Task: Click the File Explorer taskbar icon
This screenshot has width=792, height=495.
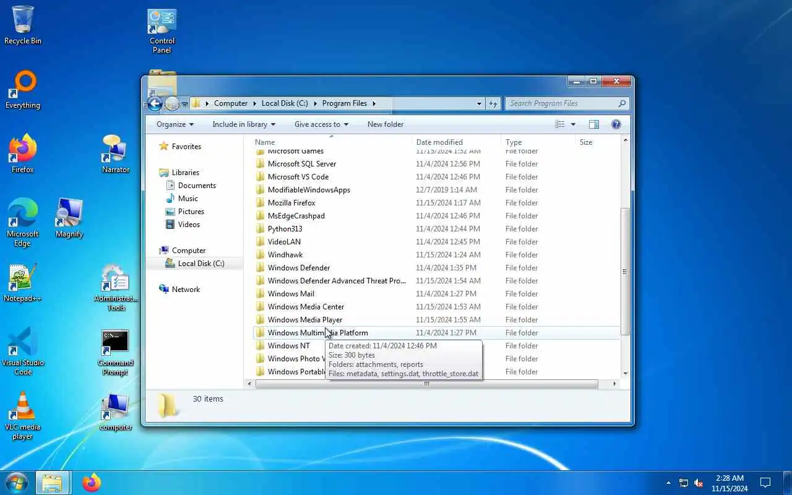Action: [51, 482]
